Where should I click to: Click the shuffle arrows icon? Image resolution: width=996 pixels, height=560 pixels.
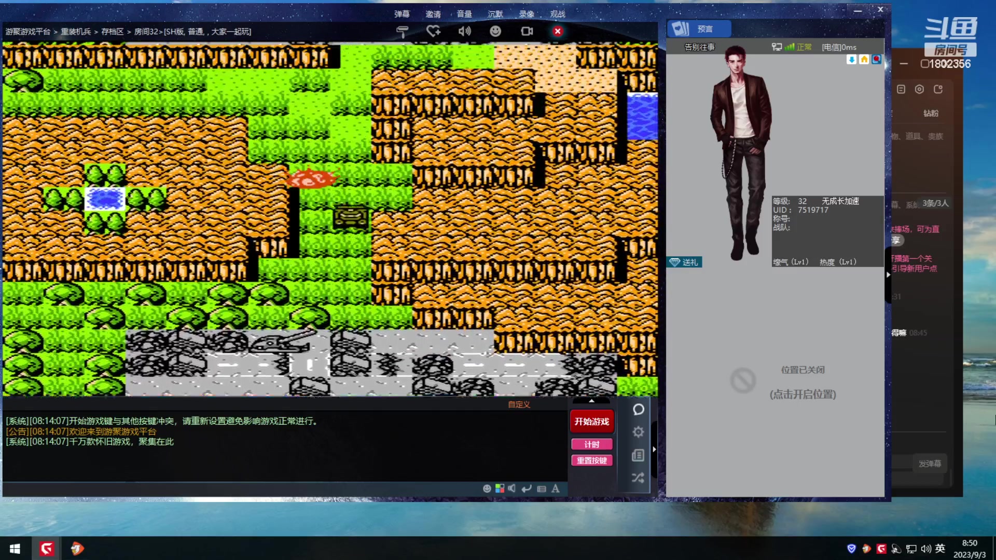[x=638, y=478]
